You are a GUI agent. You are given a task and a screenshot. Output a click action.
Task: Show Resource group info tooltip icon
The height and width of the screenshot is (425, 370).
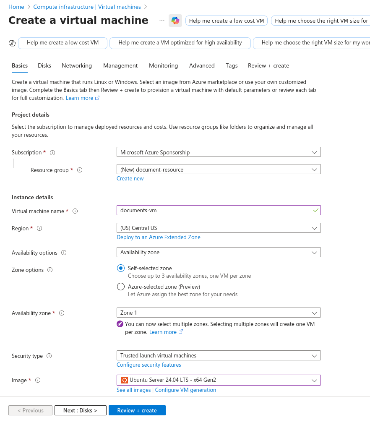80,170
